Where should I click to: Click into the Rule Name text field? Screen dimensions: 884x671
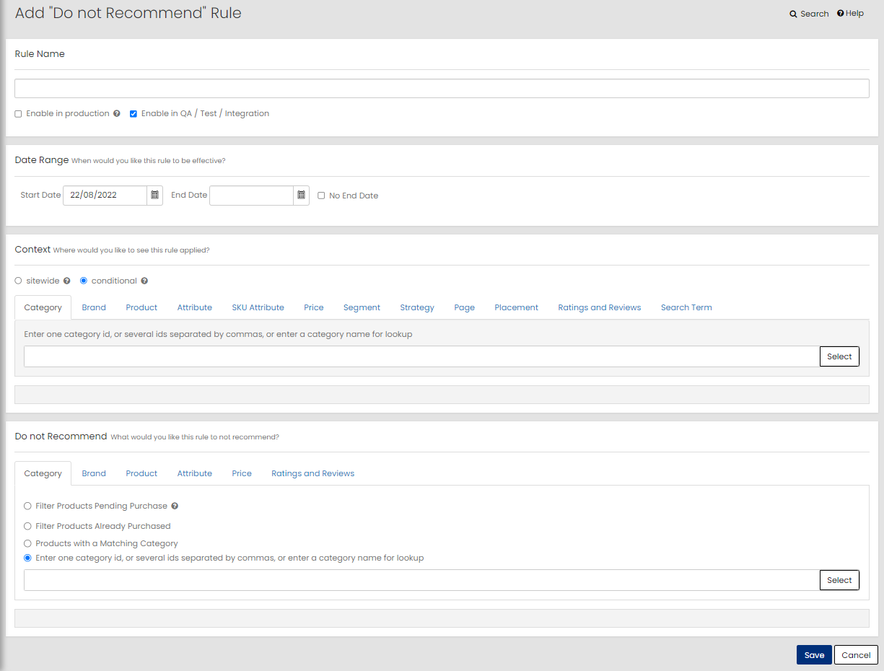coord(442,89)
